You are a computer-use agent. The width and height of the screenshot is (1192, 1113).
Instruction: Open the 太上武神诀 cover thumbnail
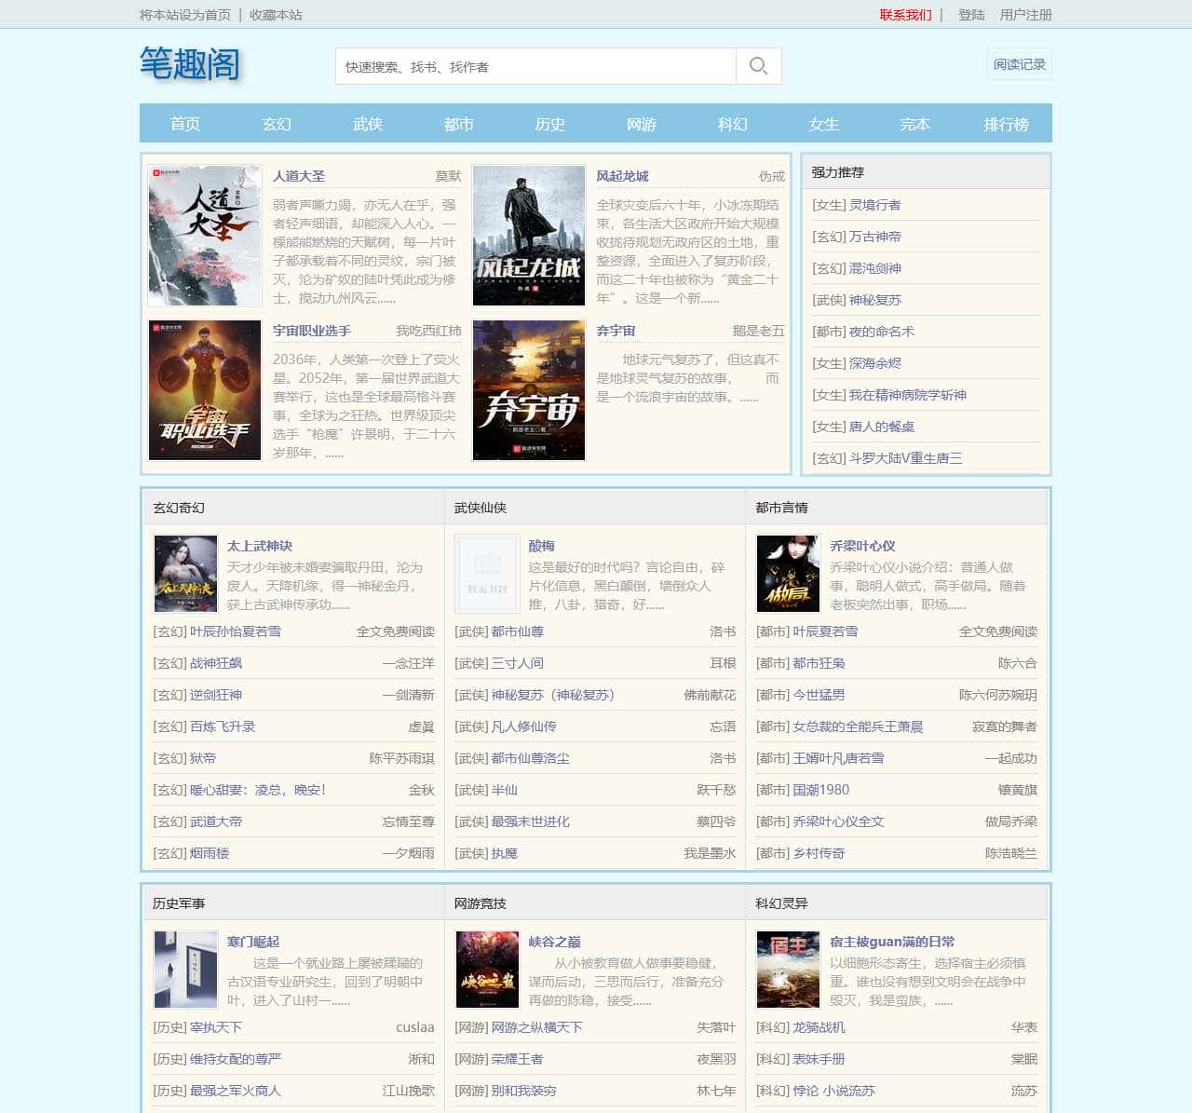click(185, 574)
